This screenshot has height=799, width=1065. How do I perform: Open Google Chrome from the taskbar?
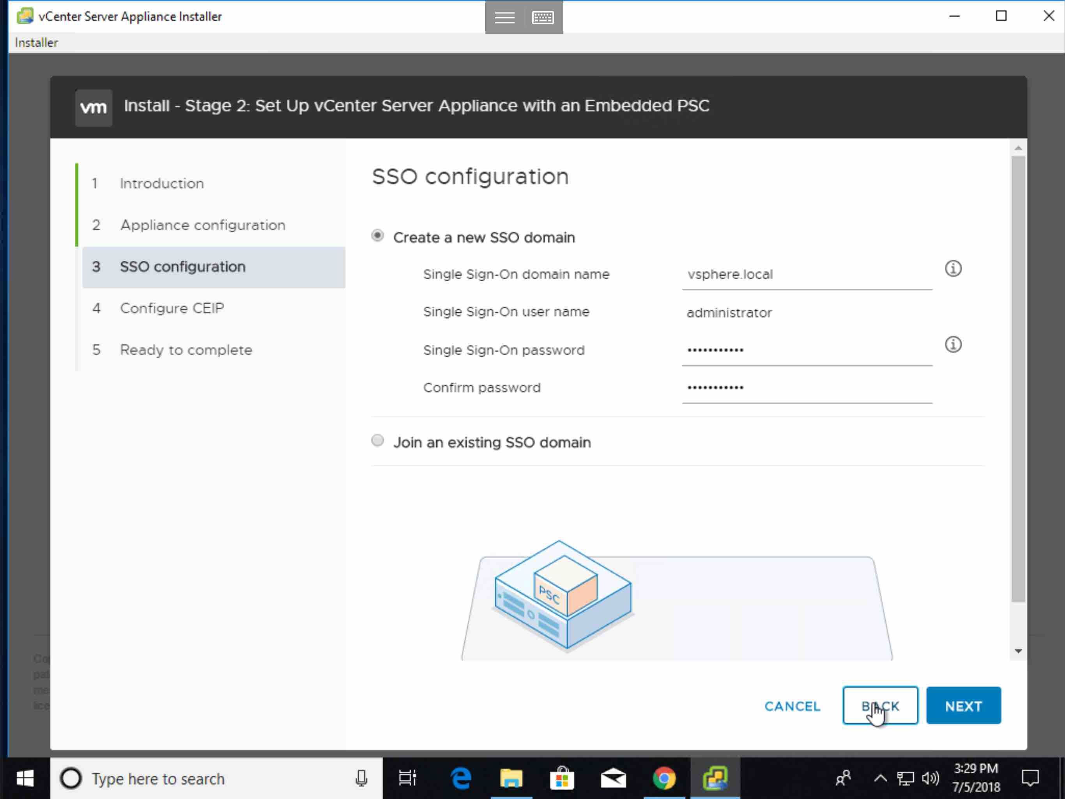[664, 778]
